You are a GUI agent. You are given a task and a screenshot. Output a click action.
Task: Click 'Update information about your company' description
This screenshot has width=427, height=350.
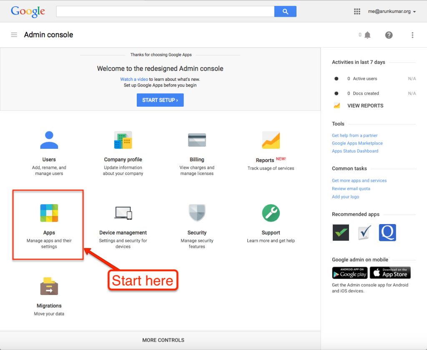123,170
